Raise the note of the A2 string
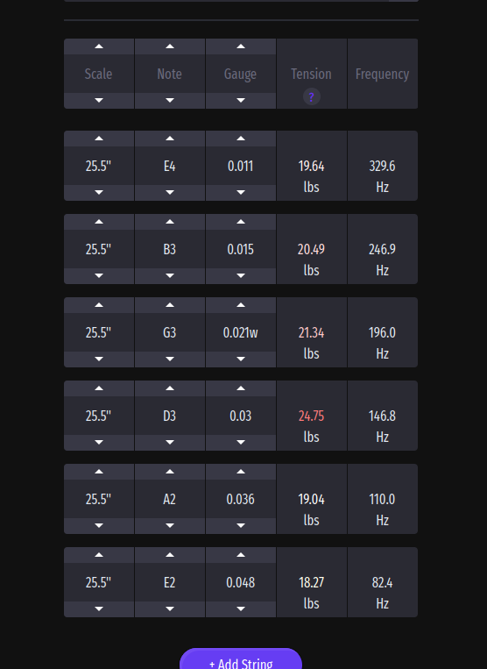 pos(170,472)
